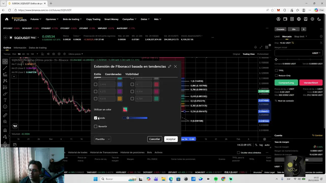
Task: Click the Vender/Short button
Action: [x=311, y=83]
